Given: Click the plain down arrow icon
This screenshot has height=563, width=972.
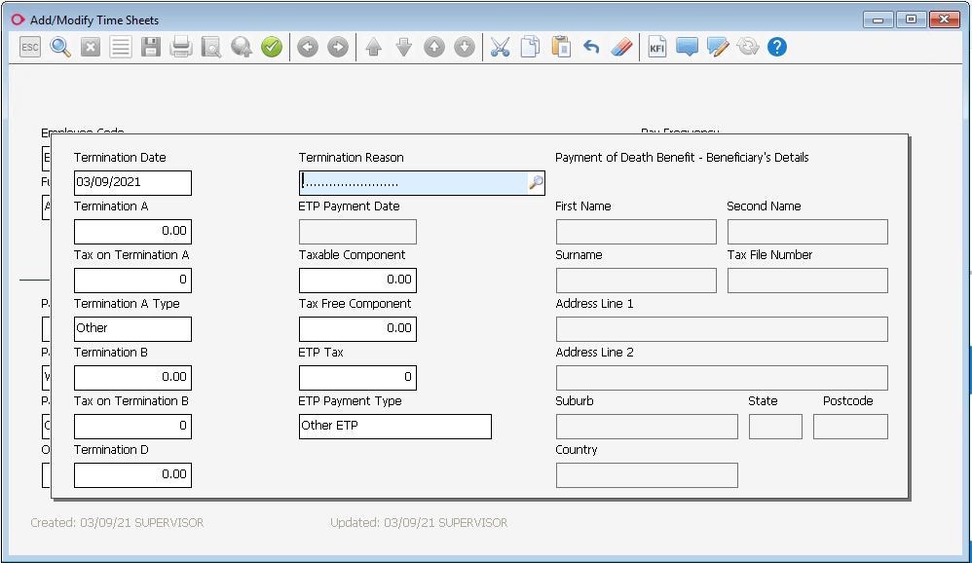Looking at the screenshot, I should pyautogui.click(x=403, y=47).
